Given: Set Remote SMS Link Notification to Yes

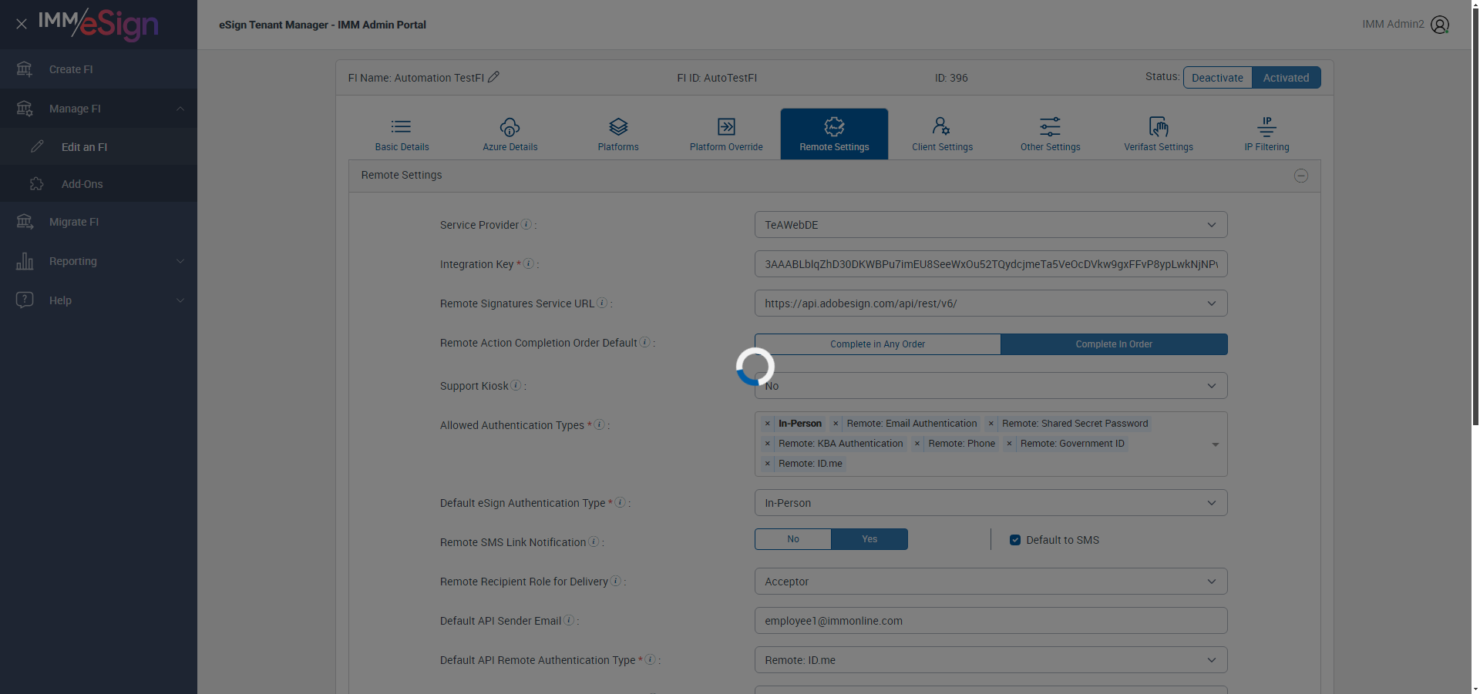Looking at the screenshot, I should (869, 539).
